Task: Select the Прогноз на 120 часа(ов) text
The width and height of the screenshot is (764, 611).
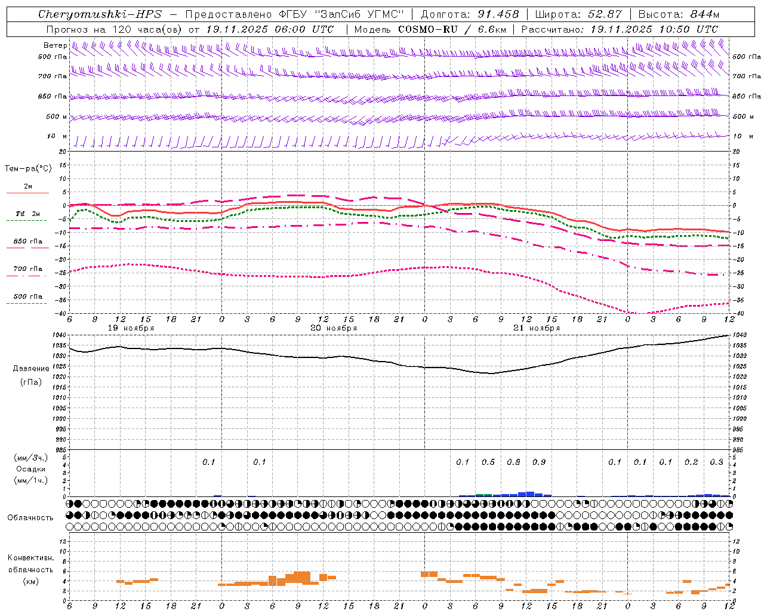Action: tap(115, 29)
